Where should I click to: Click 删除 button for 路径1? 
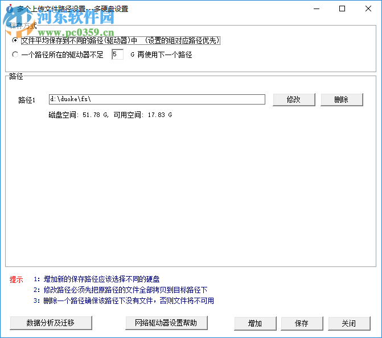click(342, 100)
